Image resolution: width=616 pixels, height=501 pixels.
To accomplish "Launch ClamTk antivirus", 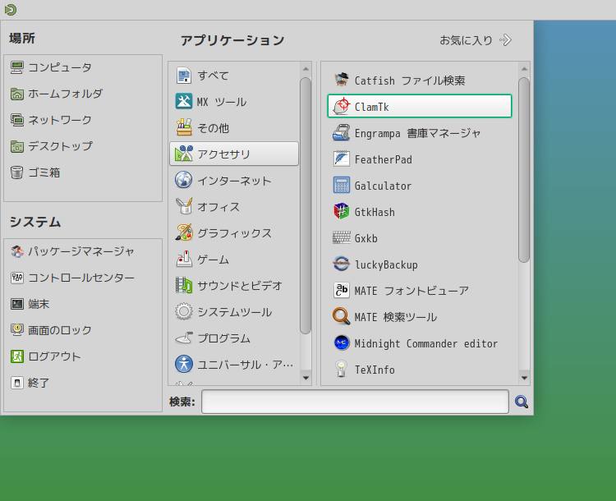I will pyautogui.click(x=420, y=106).
